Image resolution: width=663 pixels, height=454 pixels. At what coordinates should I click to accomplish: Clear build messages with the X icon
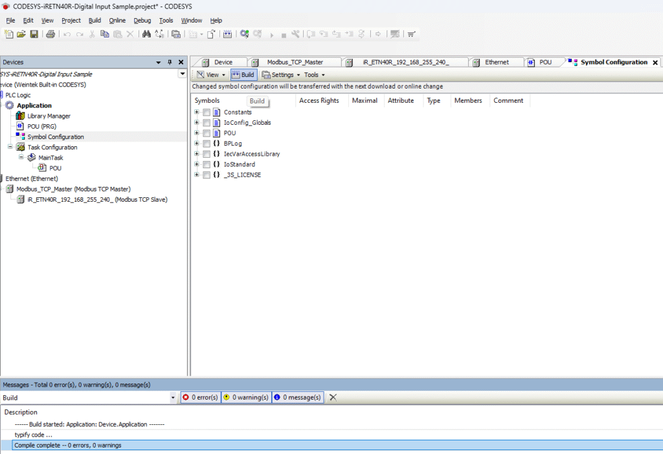coord(333,397)
